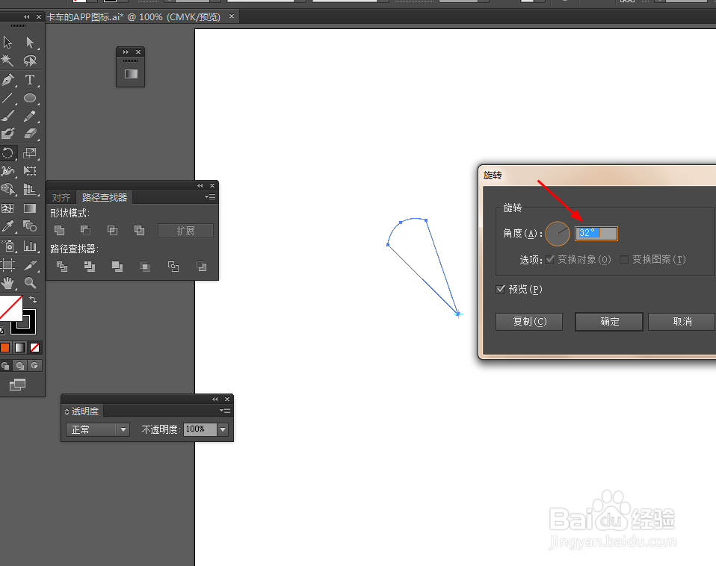Click the Unite shape mode icon

tap(59, 230)
